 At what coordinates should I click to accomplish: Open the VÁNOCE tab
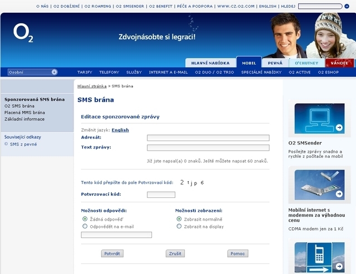coord(339,63)
